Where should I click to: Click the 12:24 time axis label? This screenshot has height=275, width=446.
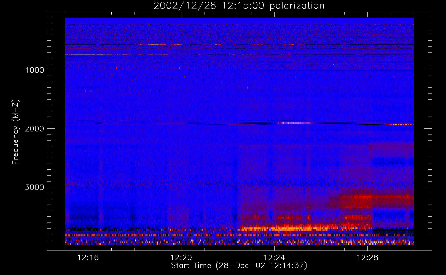(274, 257)
